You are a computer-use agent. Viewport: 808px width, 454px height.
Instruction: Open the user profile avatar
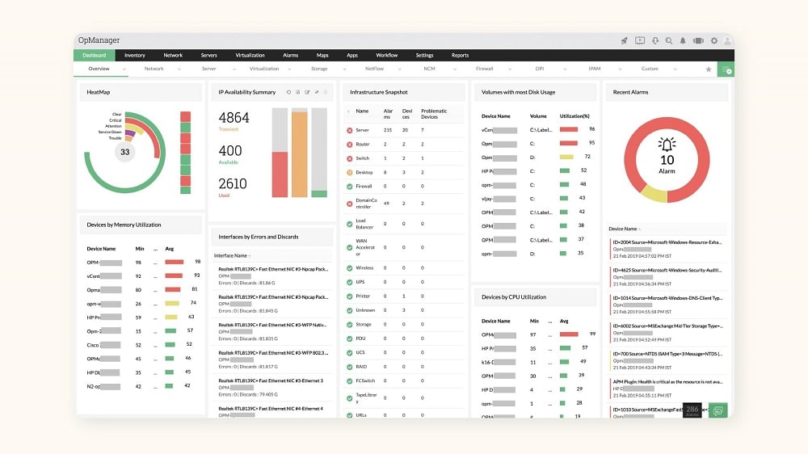(x=728, y=40)
